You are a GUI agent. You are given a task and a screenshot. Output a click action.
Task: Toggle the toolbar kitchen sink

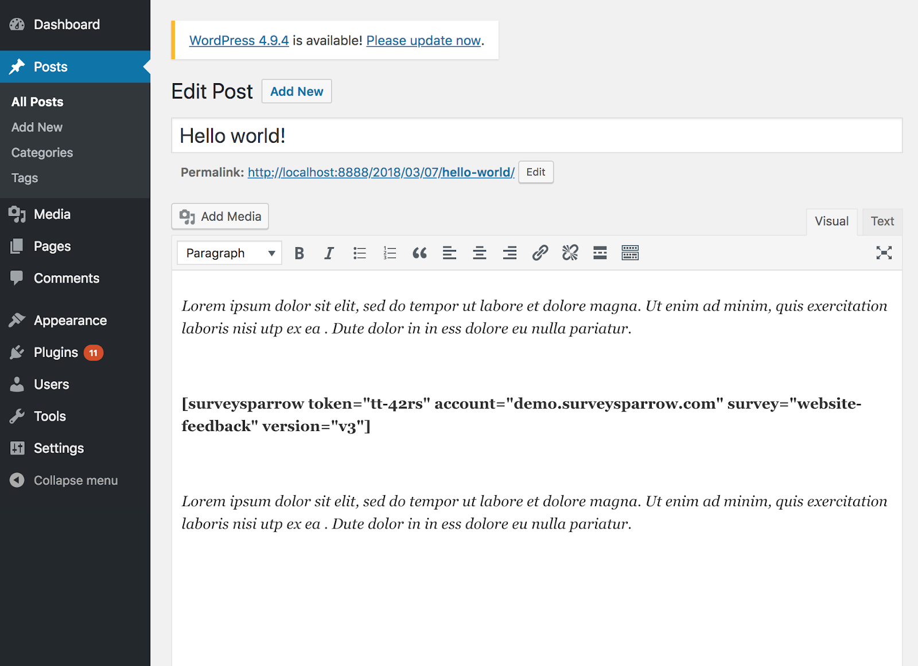630,253
